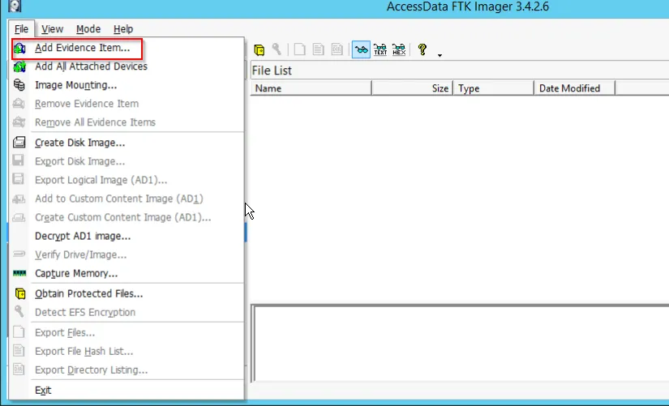The image size is (669, 406).
Task: Click the Capture Memory chip icon
Action: point(19,274)
